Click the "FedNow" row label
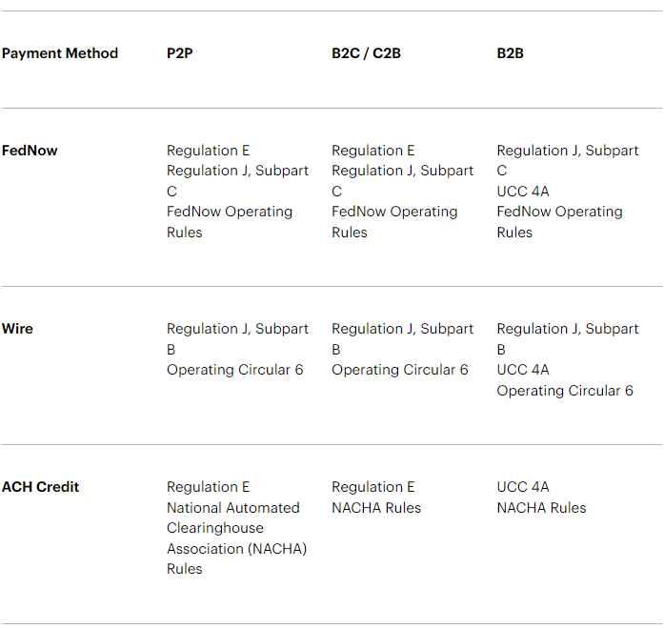This screenshot has height=629, width=664. [30, 151]
